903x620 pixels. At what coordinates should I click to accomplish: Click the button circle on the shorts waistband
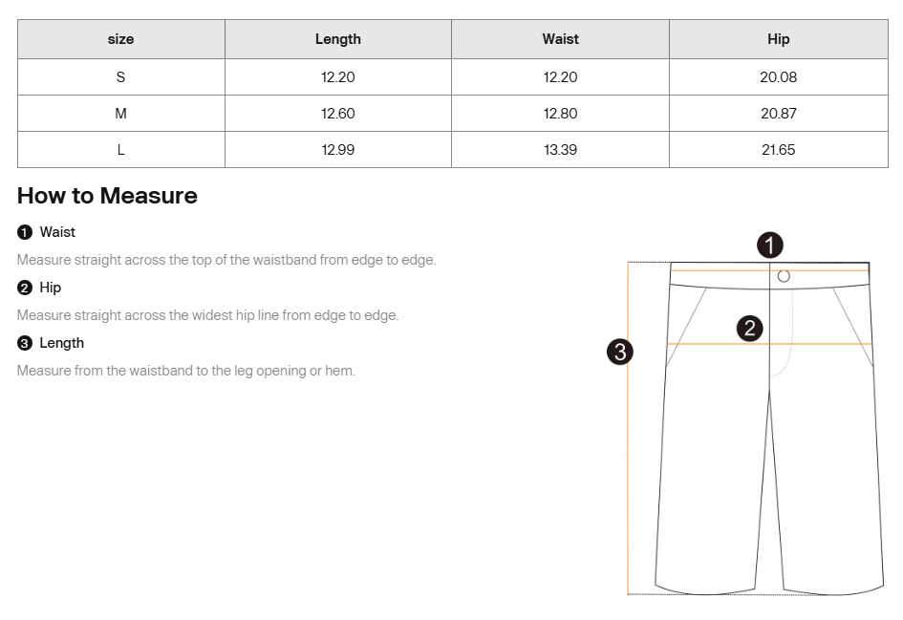784,276
